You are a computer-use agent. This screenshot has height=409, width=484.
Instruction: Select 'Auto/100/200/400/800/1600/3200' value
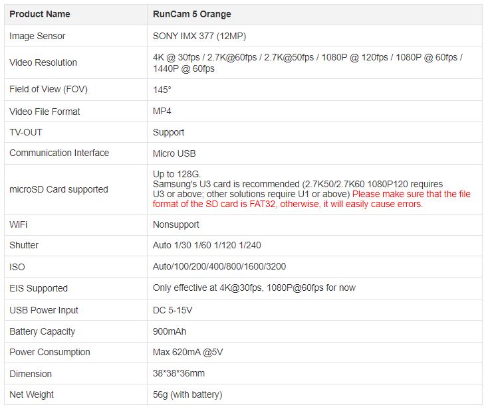(x=219, y=267)
